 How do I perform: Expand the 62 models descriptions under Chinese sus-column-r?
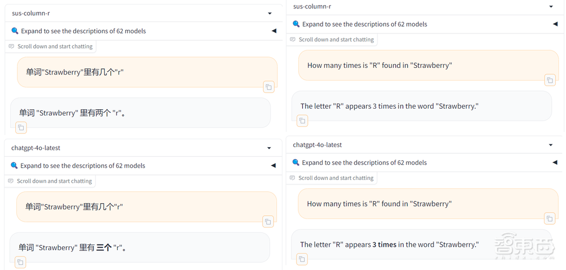click(274, 31)
